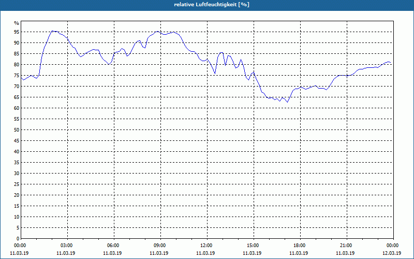Select the '90' y-axis label

pyautogui.click(x=17, y=43)
